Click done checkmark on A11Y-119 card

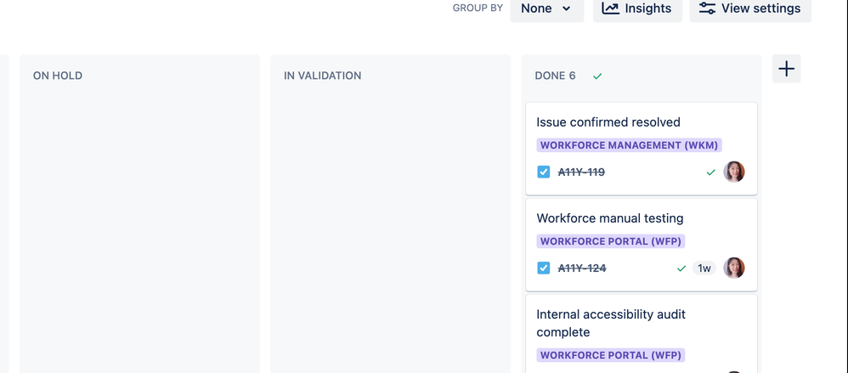pos(710,172)
